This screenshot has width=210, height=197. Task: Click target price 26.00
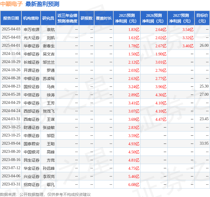(204, 46)
